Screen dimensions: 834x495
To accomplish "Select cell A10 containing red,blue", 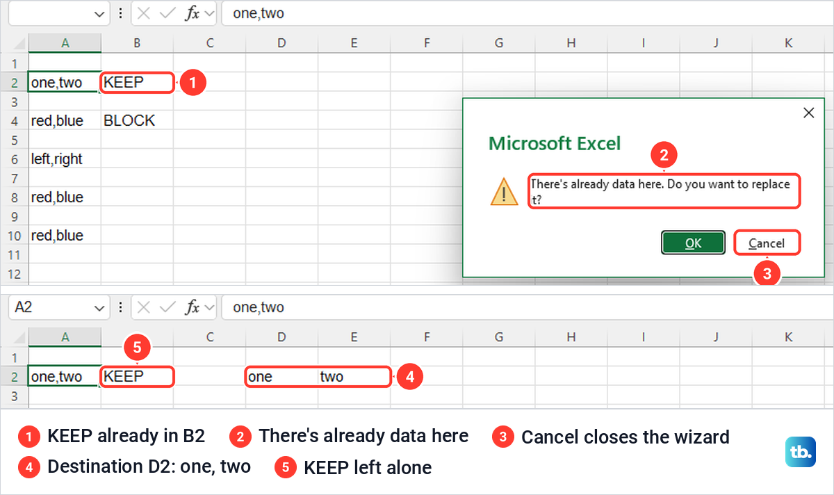I will (65, 236).
